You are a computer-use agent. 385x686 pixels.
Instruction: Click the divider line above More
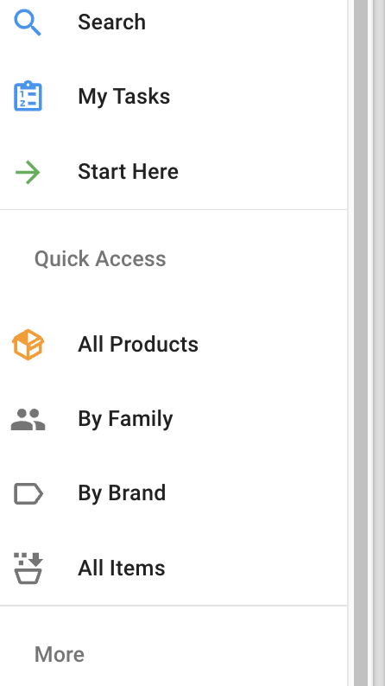(174, 606)
